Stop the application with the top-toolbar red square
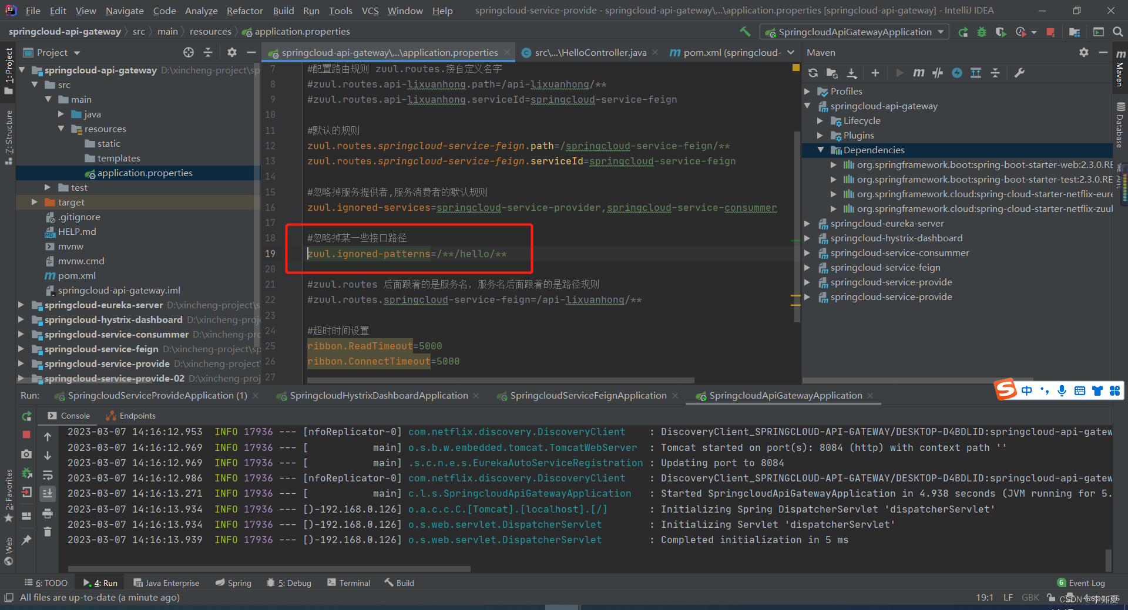 (1050, 32)
